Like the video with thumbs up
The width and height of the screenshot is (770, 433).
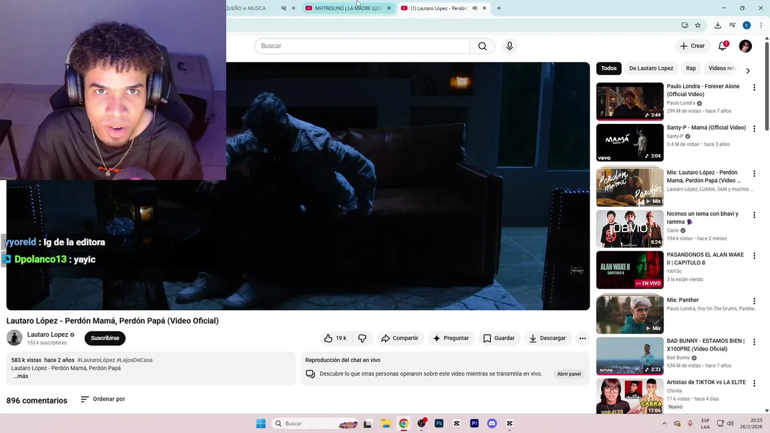point(335,339)
